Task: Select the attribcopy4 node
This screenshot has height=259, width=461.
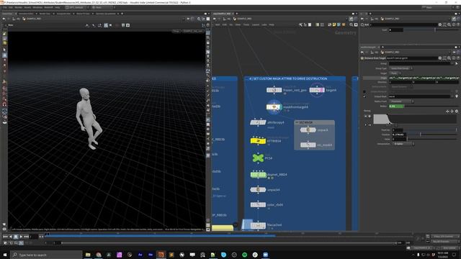Action: [x=258, y=122]
